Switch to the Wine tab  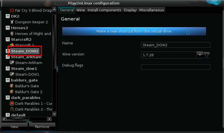coord(81,10)
